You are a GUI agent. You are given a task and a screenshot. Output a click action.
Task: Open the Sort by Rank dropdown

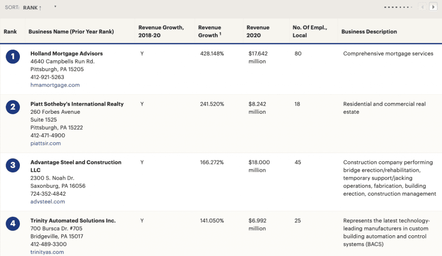click(32, 7)
